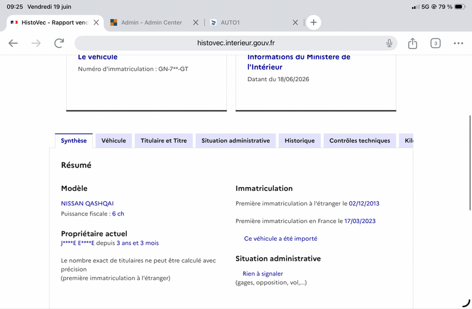Close the AUTO1 tab
This screenshot has height=309, width=472.
tap(296, 22)
